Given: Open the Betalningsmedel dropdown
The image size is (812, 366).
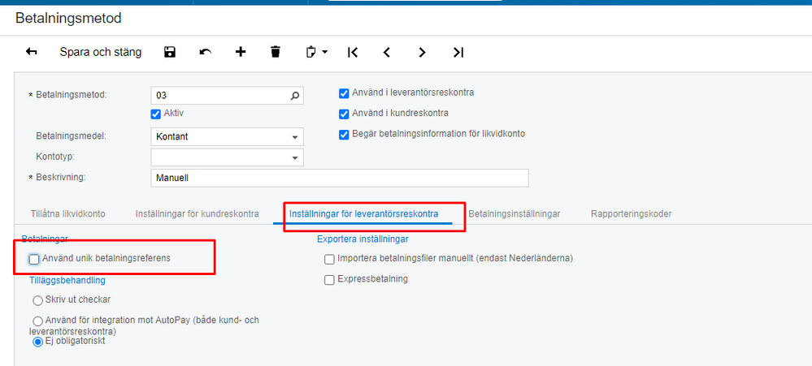Looking at the screenshot, I should point(295,137).
